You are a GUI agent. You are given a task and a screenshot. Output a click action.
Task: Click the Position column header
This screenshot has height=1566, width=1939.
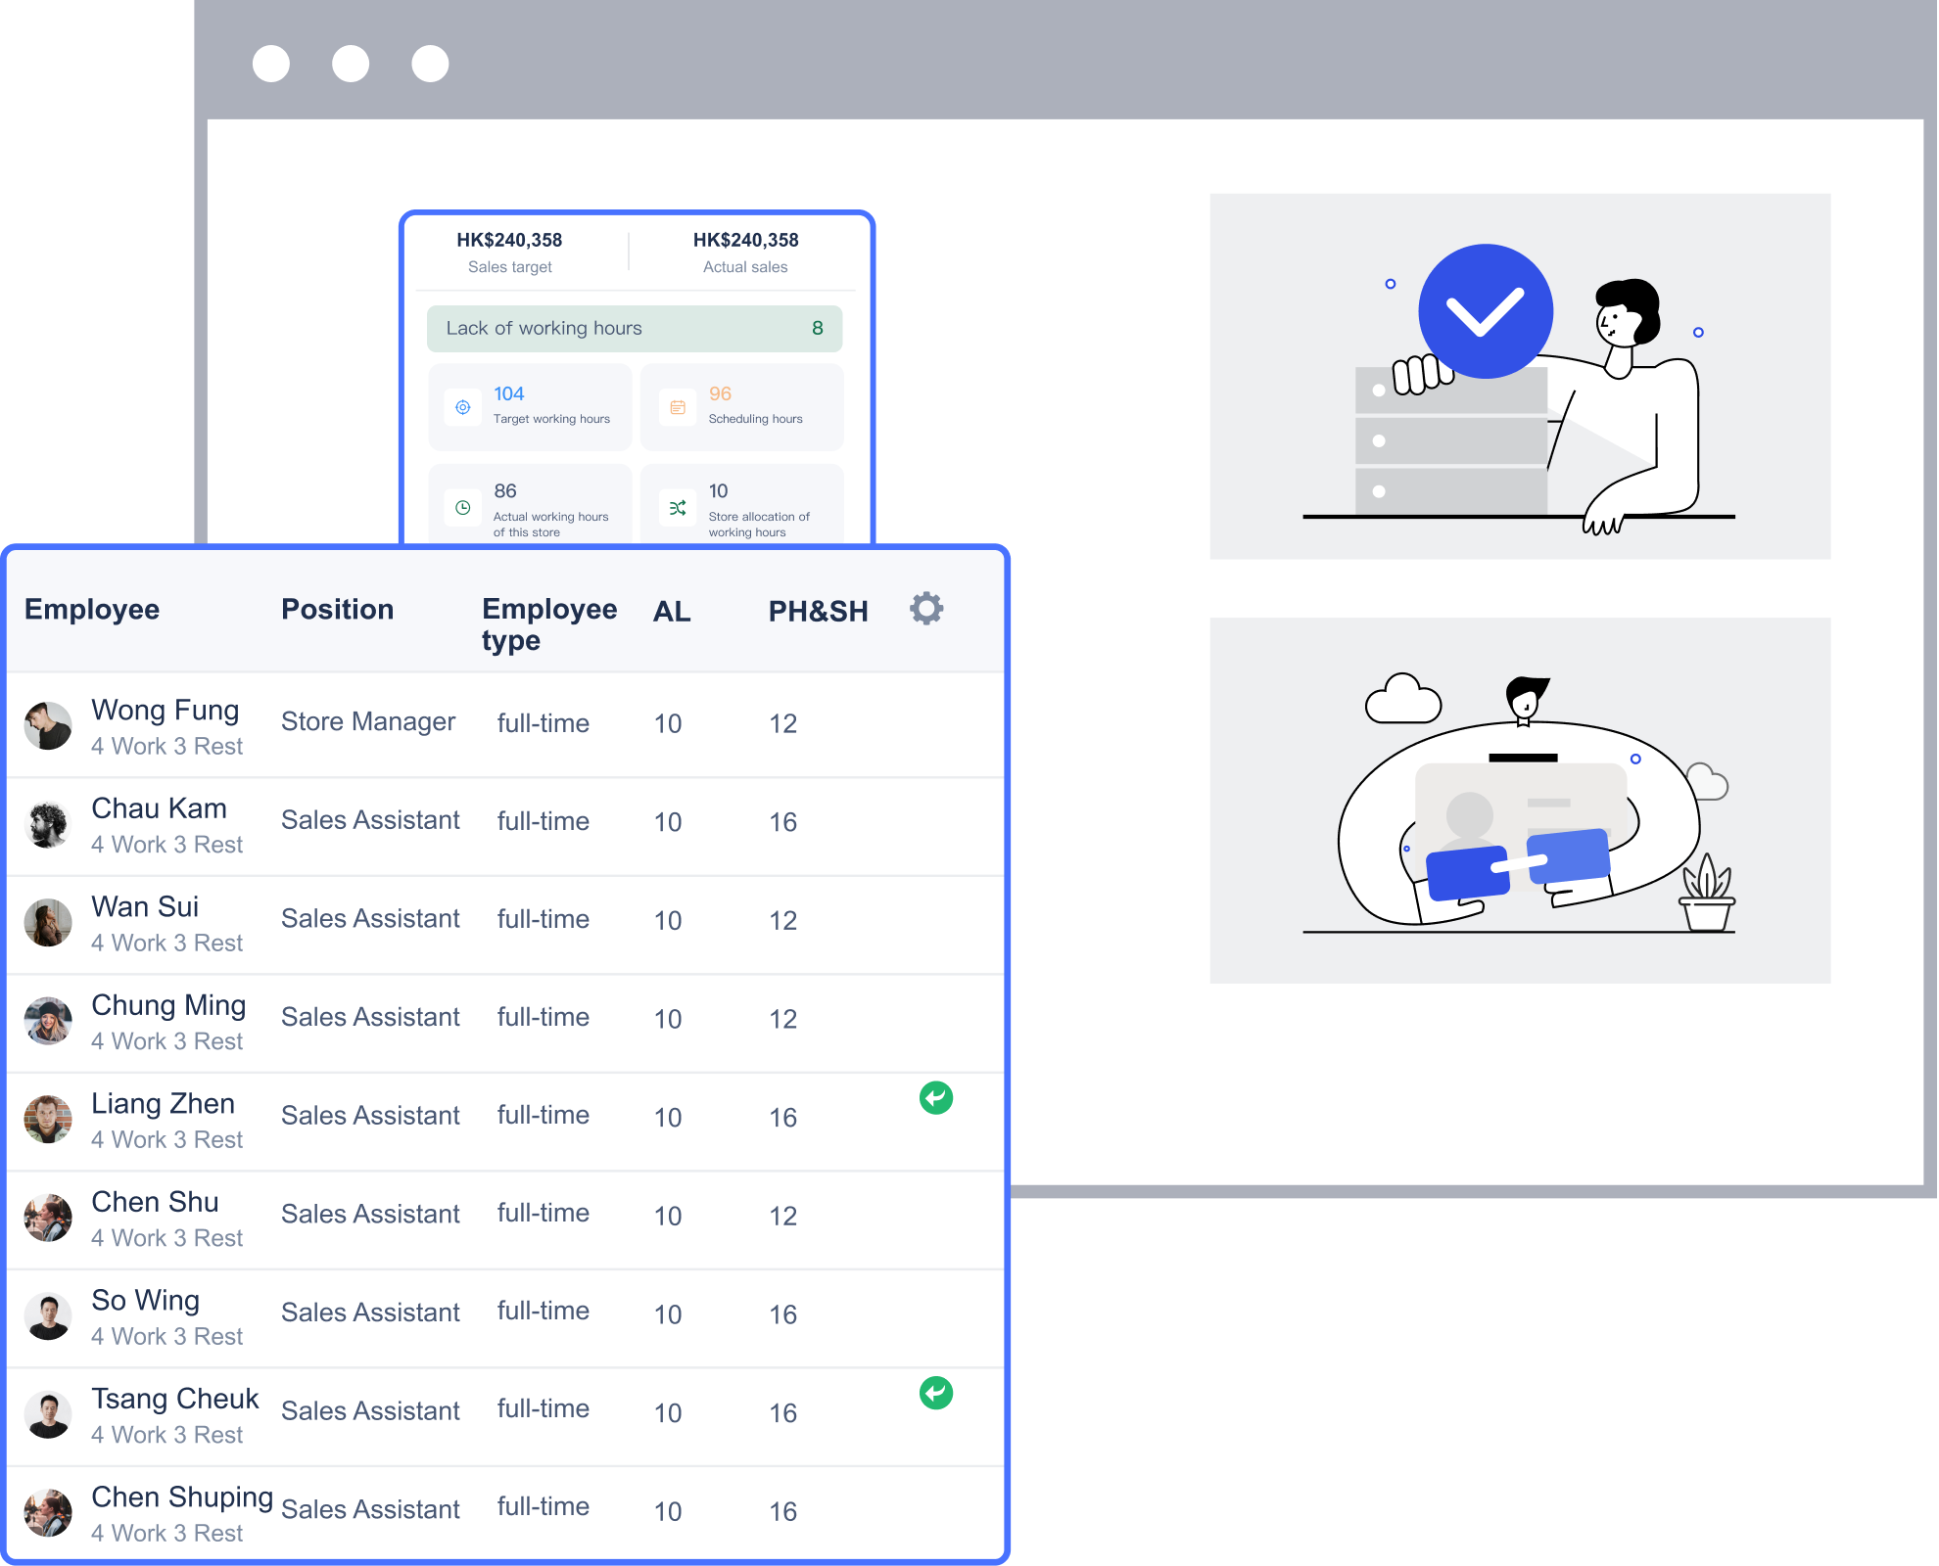coord(337,610)
